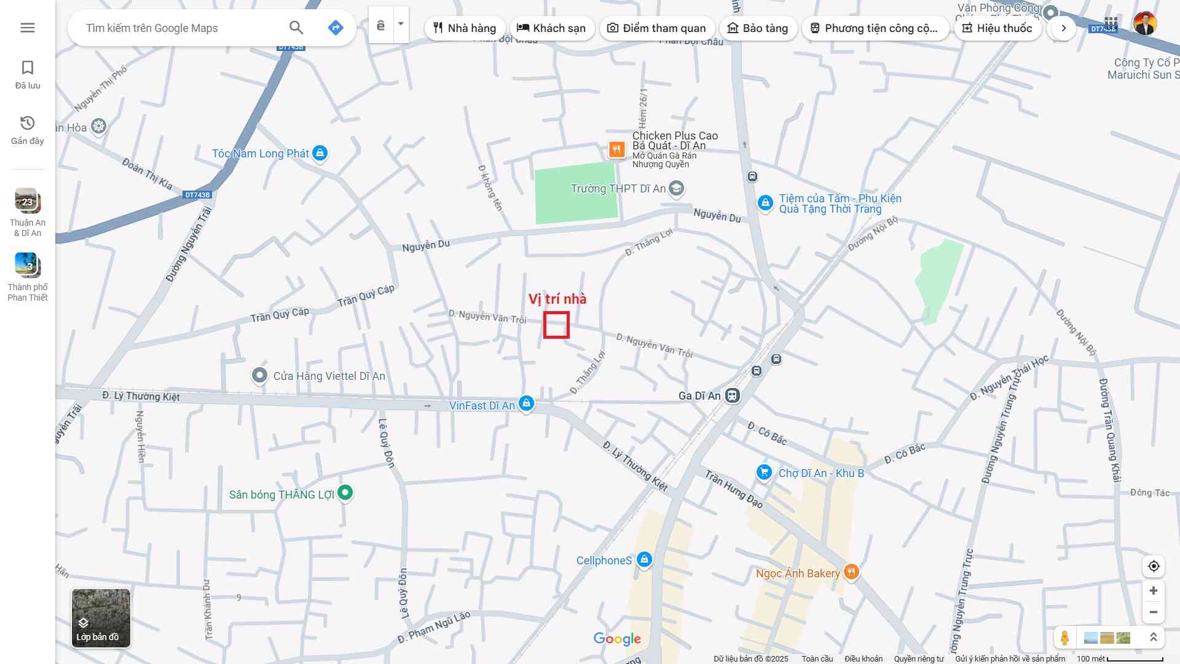Open the Gần đây recent history
The image size is (1180, 664).
click(28, 130)
